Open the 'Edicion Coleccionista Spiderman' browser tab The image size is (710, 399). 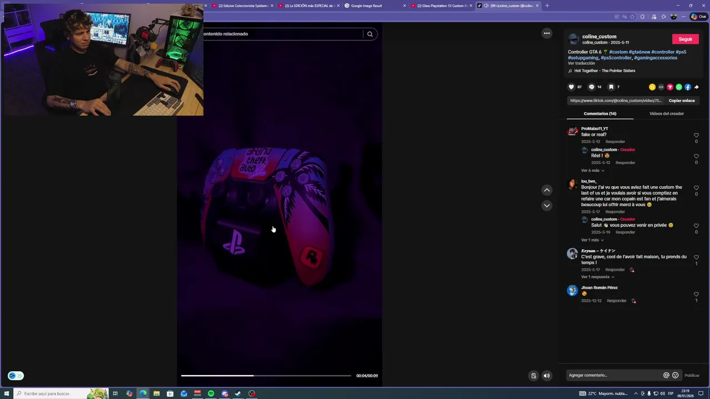[x=242, y=6]
